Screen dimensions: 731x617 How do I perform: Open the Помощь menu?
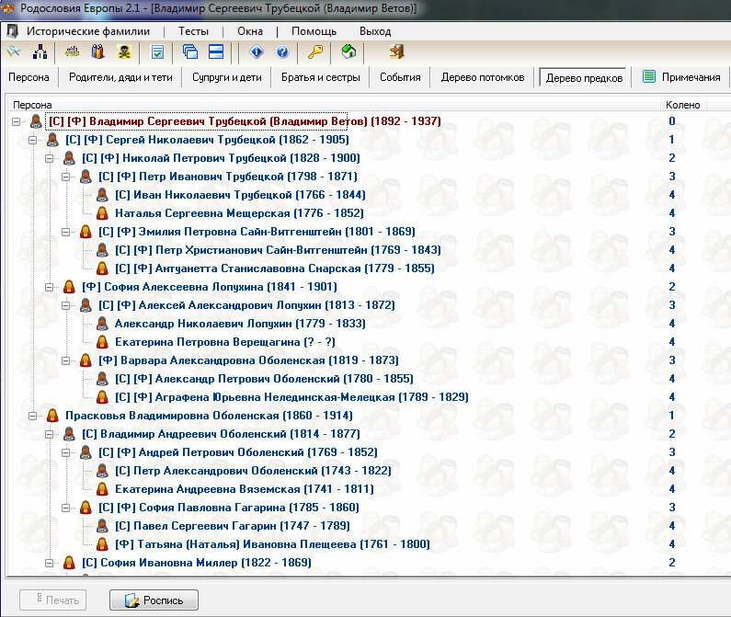pyautogui.click(x=314, y=31)
